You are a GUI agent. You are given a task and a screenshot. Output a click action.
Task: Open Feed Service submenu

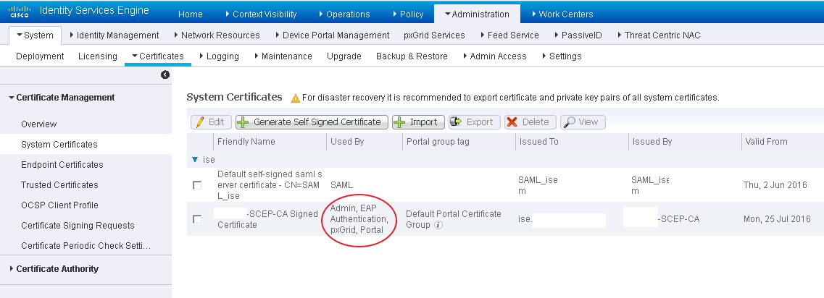pos(509,35)
